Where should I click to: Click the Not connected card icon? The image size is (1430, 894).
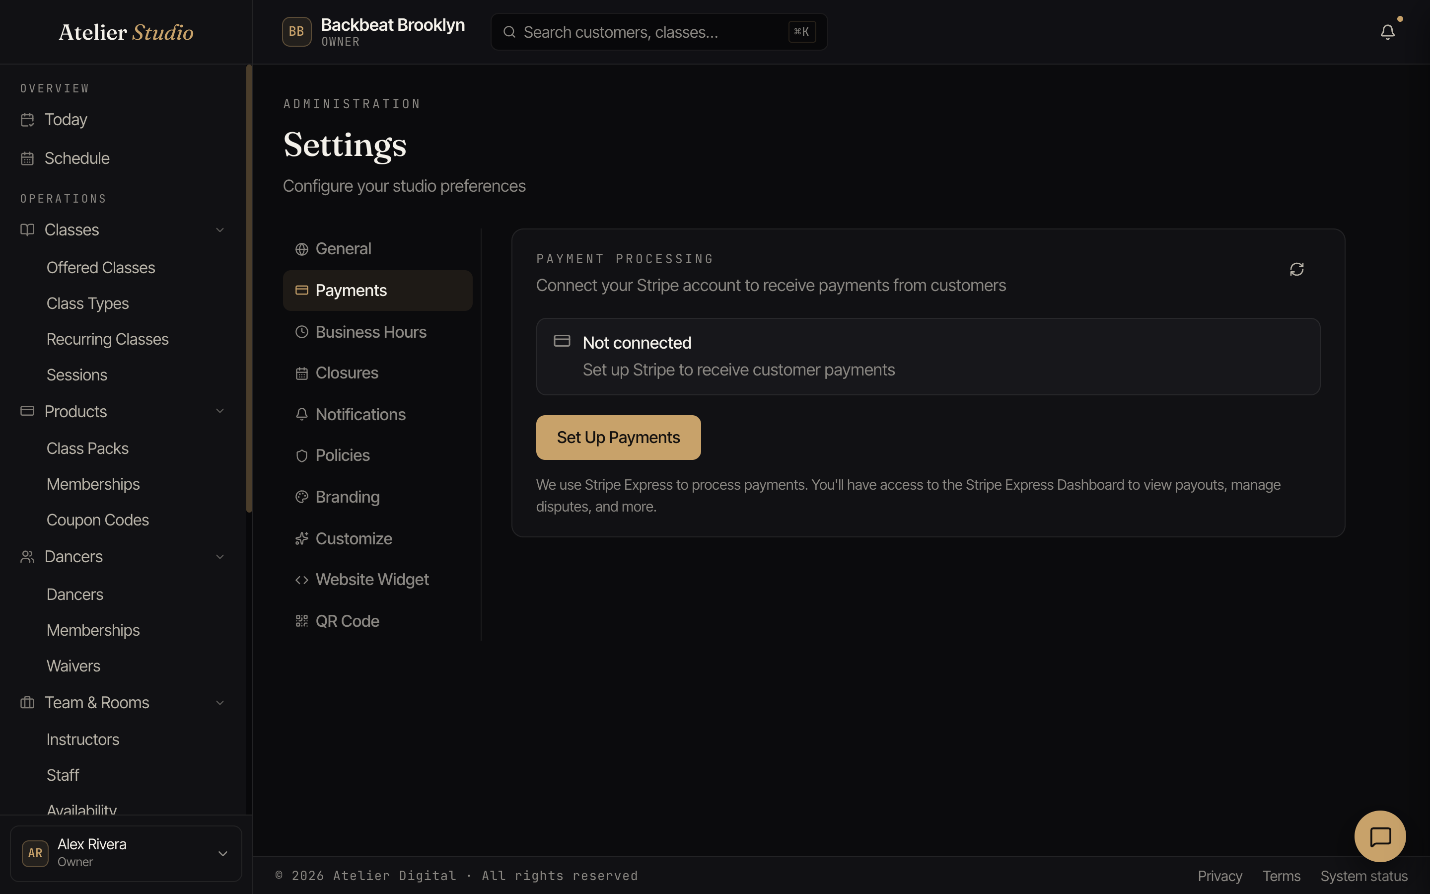(562, 341)
